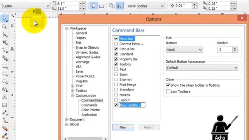
Task: Open the Default Button Appearance dropdown
Action: 202,68
